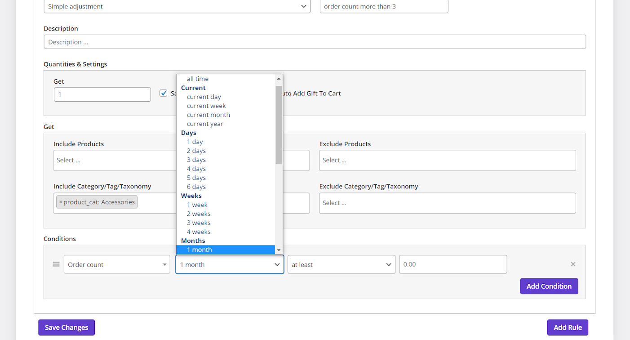Click dropdown list scroll down arrow

tap(279, 250)
